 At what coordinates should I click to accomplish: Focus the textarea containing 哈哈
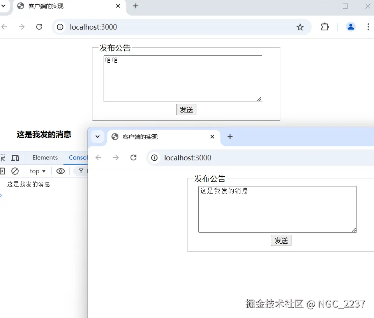[x=183, y=79]
